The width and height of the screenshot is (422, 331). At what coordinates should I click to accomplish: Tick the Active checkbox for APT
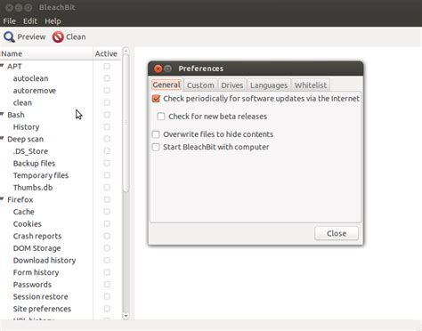tap(107, 66)
